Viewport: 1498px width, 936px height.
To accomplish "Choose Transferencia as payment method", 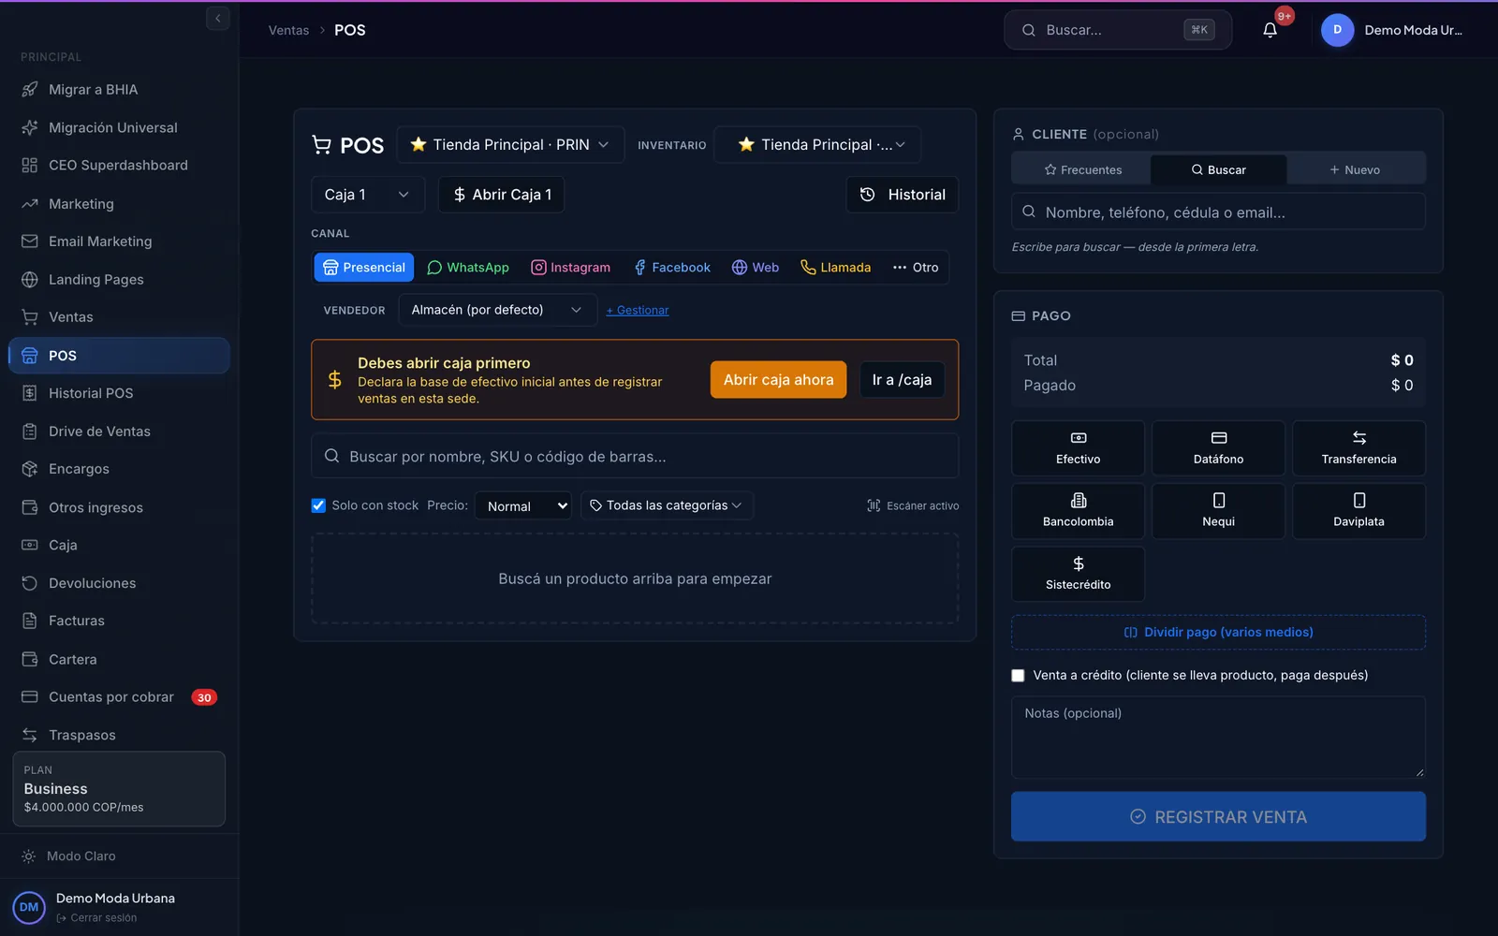I will click(1358, 448).
